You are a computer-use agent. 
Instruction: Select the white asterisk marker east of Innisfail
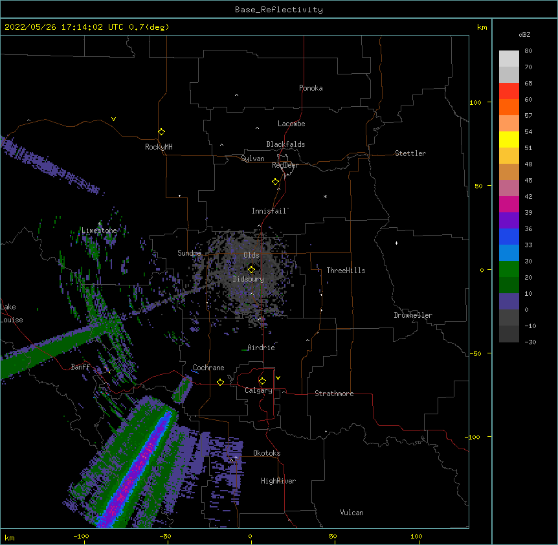point(325,196)
